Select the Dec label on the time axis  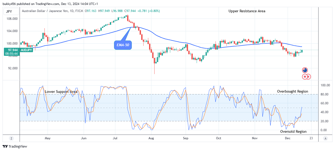[x=288, y=138]
